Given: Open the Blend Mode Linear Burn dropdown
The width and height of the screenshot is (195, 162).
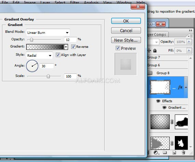Looking at the screenshot, I should click(48, 32).
